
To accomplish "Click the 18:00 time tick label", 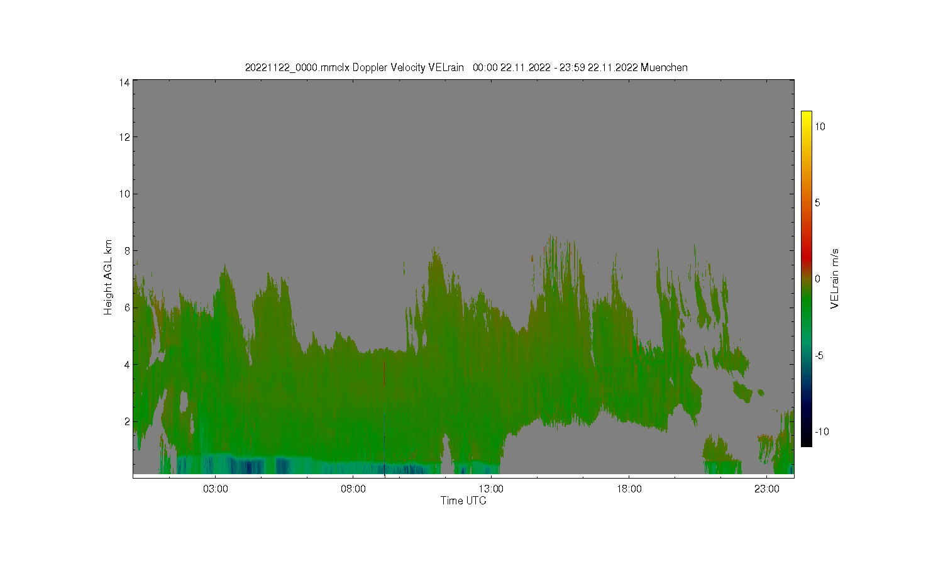I will point(629,489).
